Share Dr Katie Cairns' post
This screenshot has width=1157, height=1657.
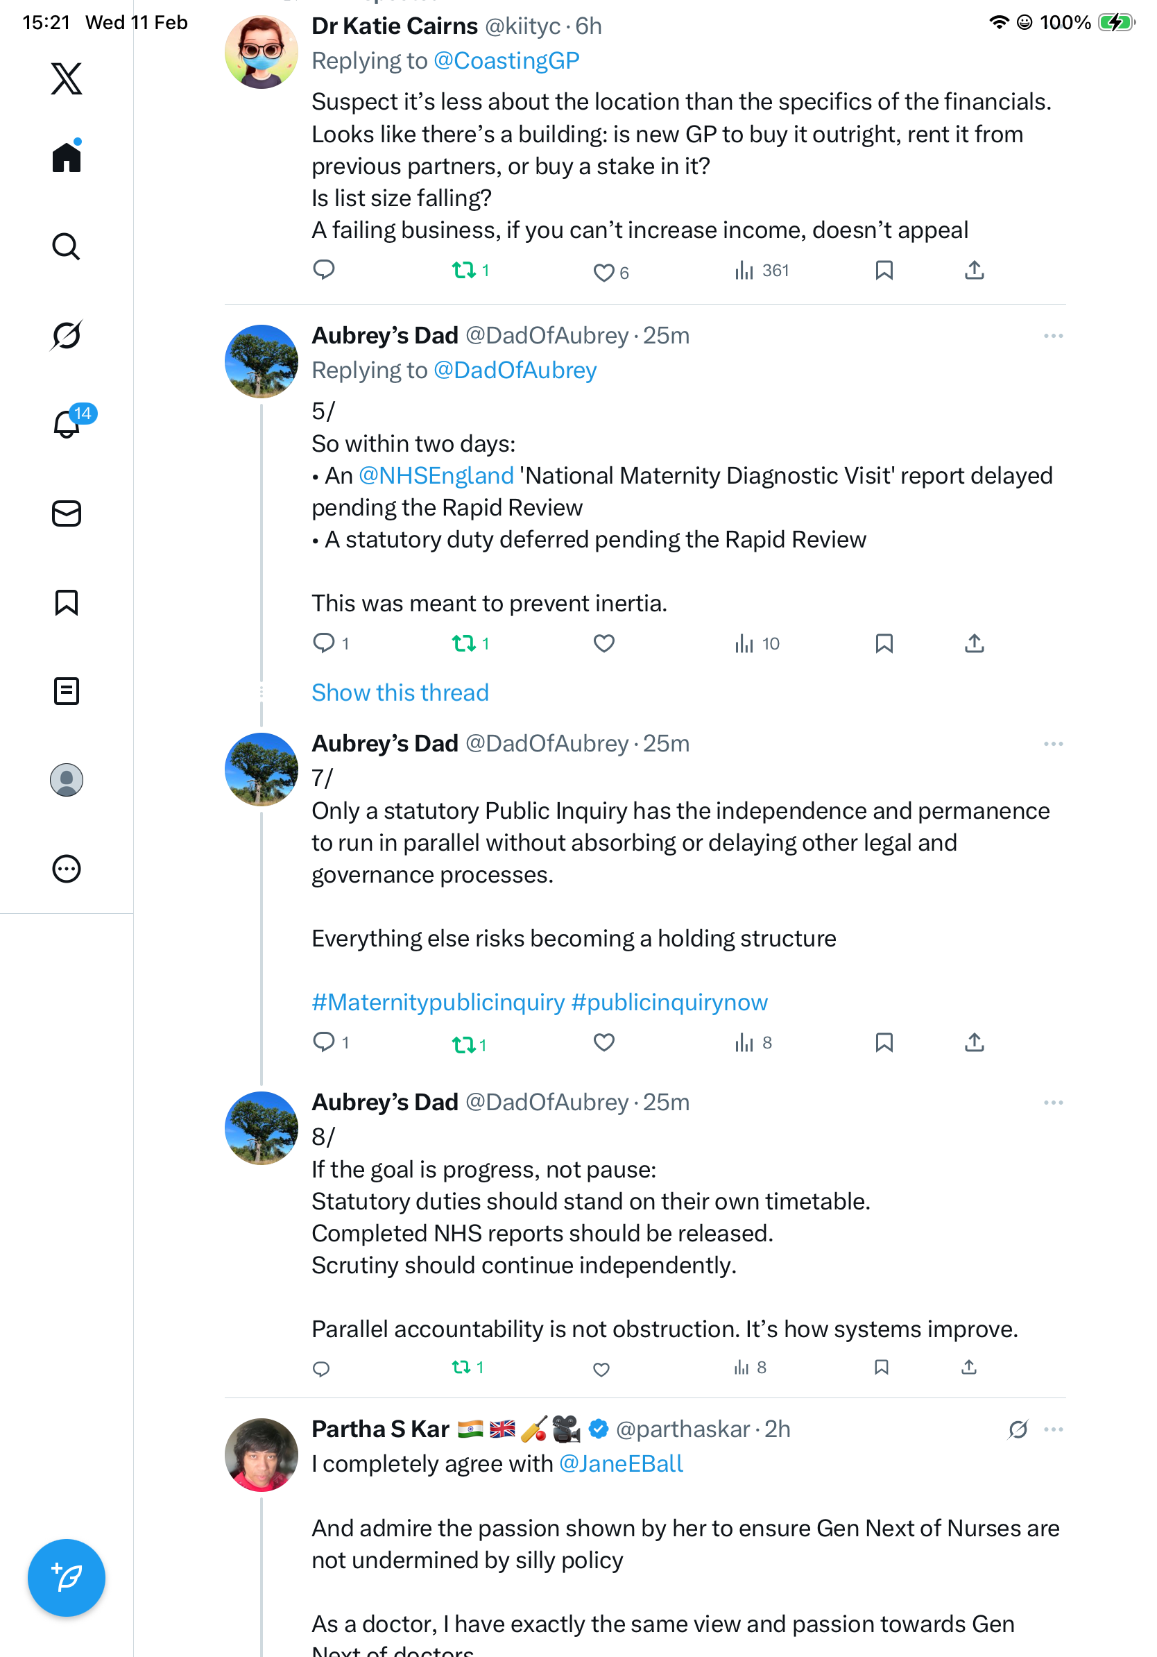point(974,271)
